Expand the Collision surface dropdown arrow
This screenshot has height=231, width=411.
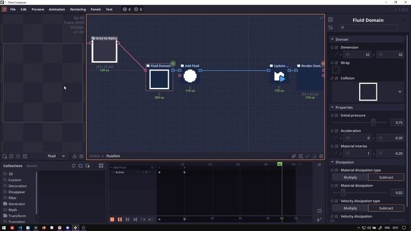[x=399, y=92]
